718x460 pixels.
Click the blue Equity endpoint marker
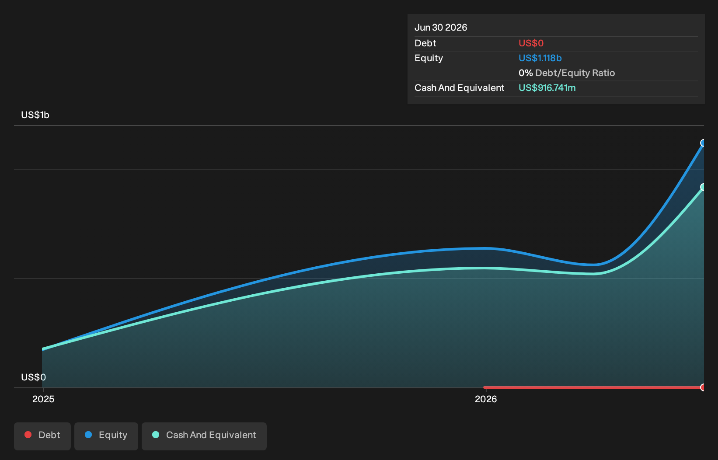tap(703, 143)
